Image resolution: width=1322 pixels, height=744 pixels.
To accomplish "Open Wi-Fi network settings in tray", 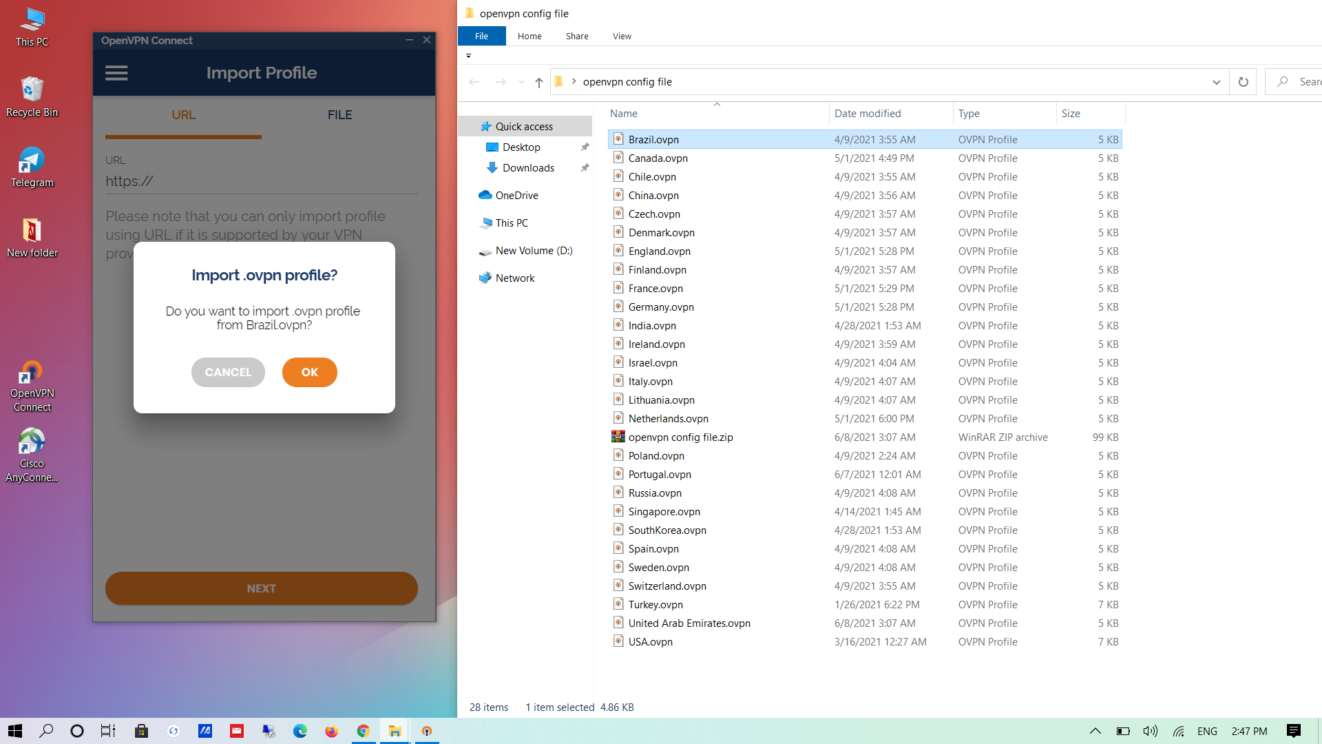I will pyautogui.click(x=1178, y=731).
